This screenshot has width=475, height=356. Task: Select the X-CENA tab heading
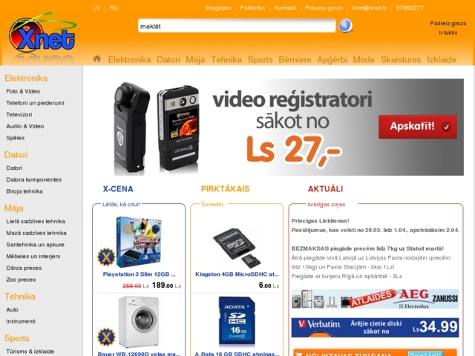[x=118, y=189]
